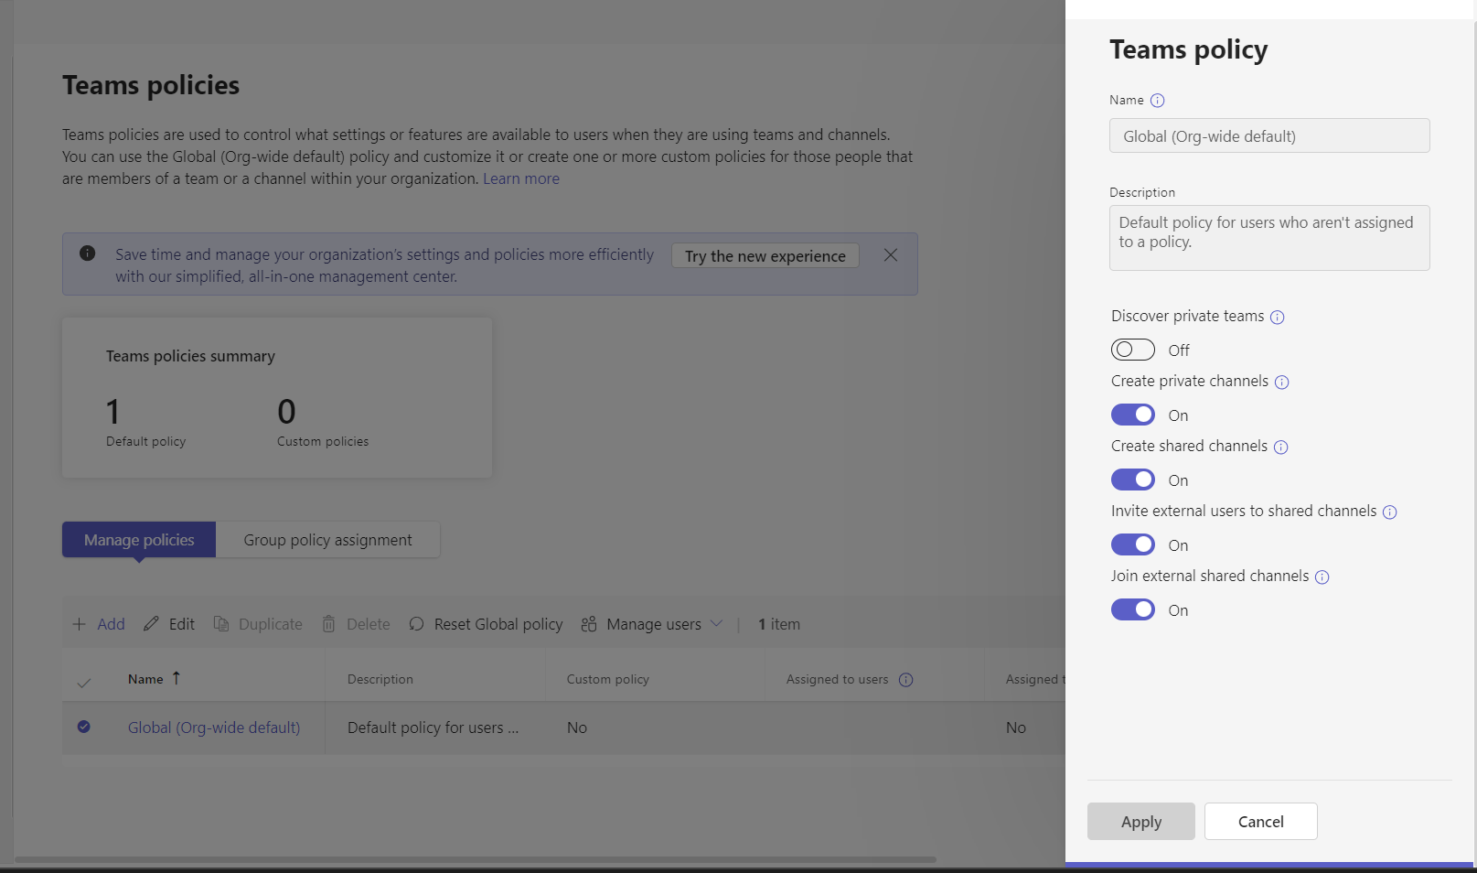This screenshot has height=873, width=1477.
Task: Show info for Invite external users setting
Action: (1390, 512)
